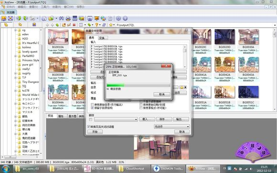Click 取消 button in batch dialog bottom
Viewport: 277px width, 173px height.
(182, 132)
